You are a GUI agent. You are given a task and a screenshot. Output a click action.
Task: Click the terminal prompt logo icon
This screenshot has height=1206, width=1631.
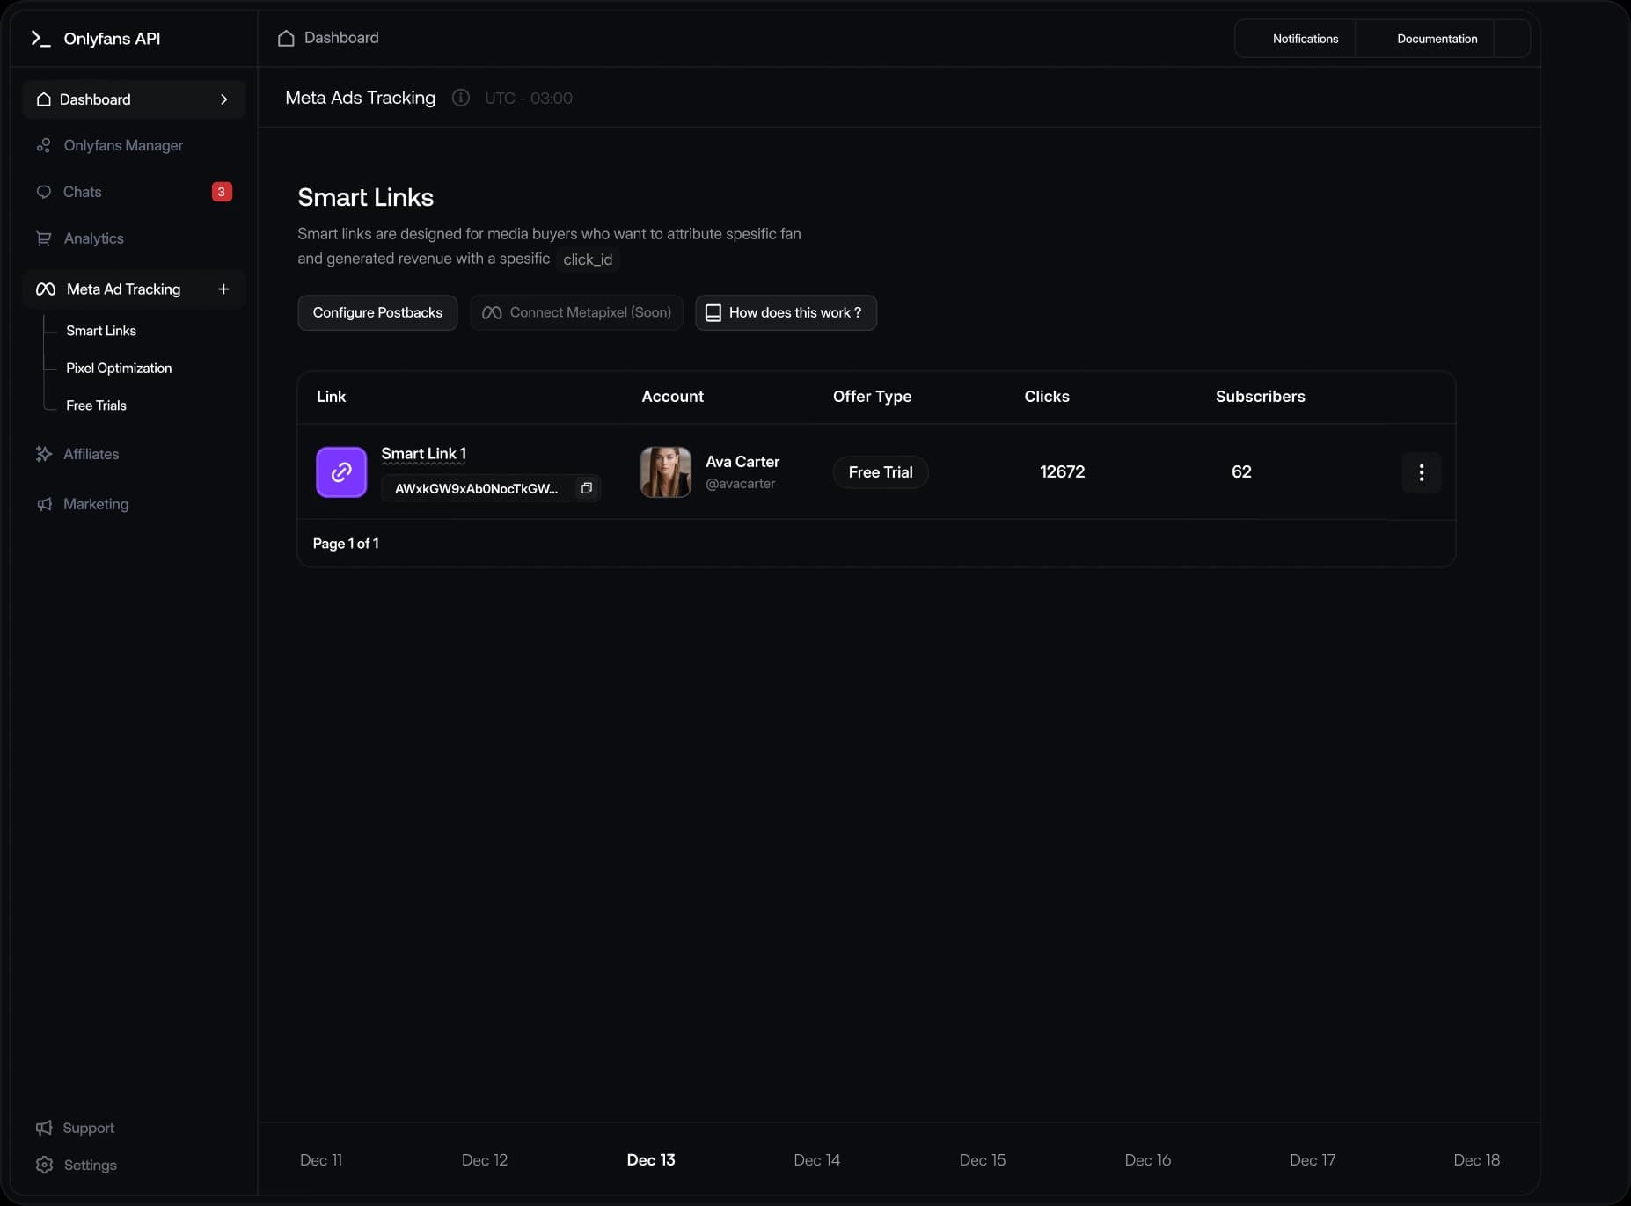(x=40, y=39)
